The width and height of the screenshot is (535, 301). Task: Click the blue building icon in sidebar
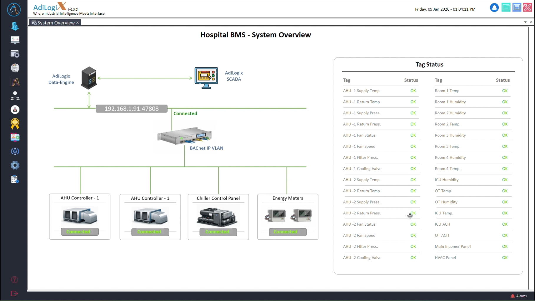15,26
